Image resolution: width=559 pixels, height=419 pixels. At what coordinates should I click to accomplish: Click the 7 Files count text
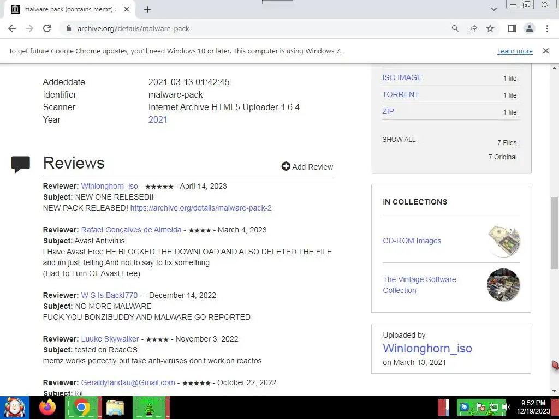tap(507, 143)
